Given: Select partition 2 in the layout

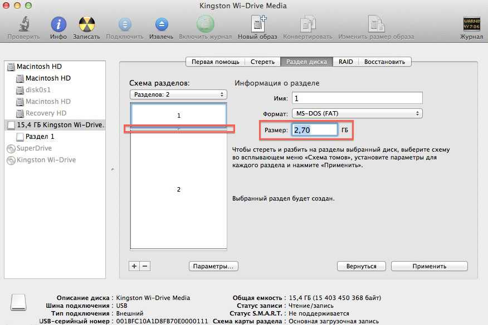Looking at the screenshot, I should coord(178,189).
